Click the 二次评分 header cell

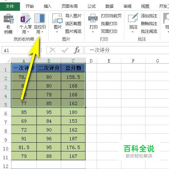point(49,68)
